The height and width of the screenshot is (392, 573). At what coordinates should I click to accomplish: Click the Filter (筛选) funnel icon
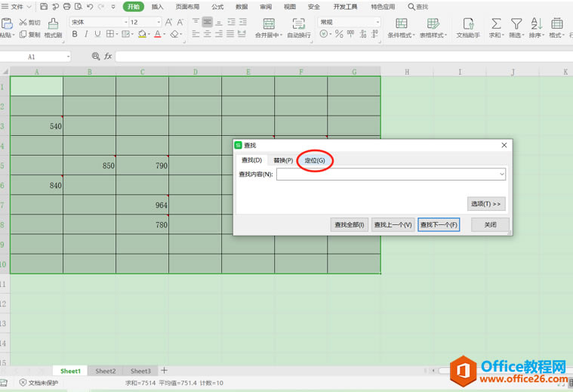(x=516, y=23)
